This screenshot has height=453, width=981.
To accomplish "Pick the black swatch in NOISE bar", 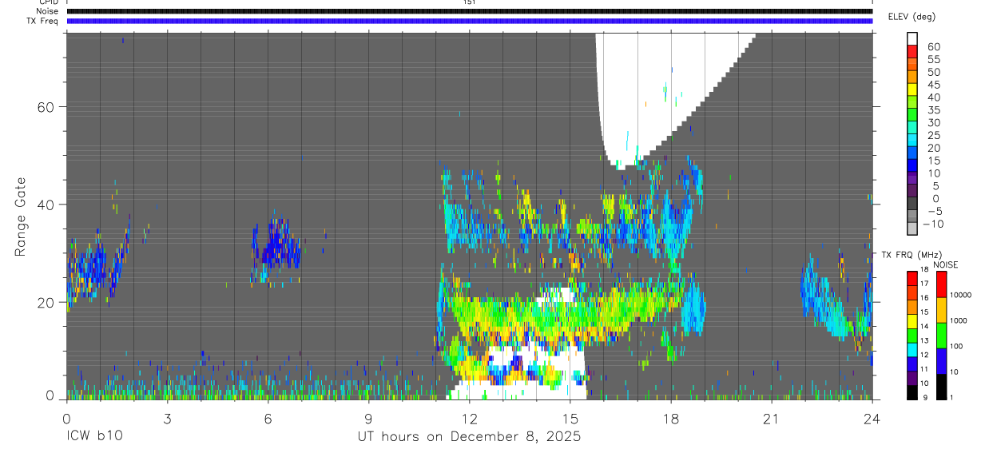I will click(941, 386).
